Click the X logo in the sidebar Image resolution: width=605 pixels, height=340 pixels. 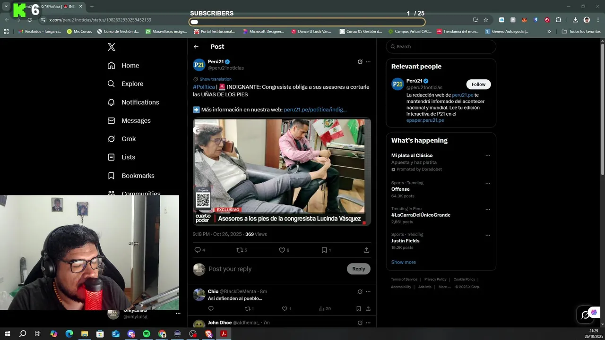(x=112, y=47)
